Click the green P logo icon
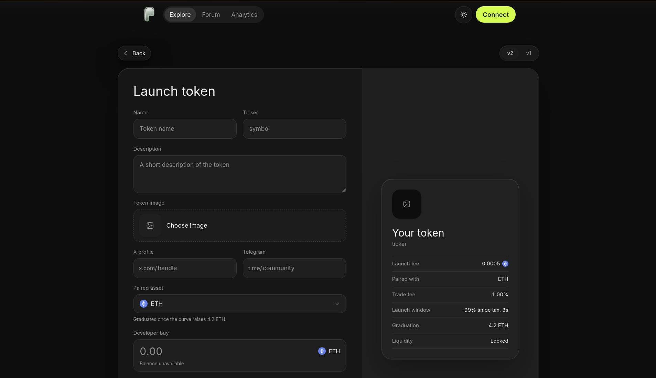Image resolution: width=656 pixels, height=378 pixels. click(149, 14)
